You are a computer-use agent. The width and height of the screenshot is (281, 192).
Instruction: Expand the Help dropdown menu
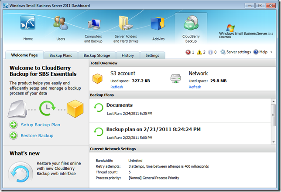coord(271,52)
